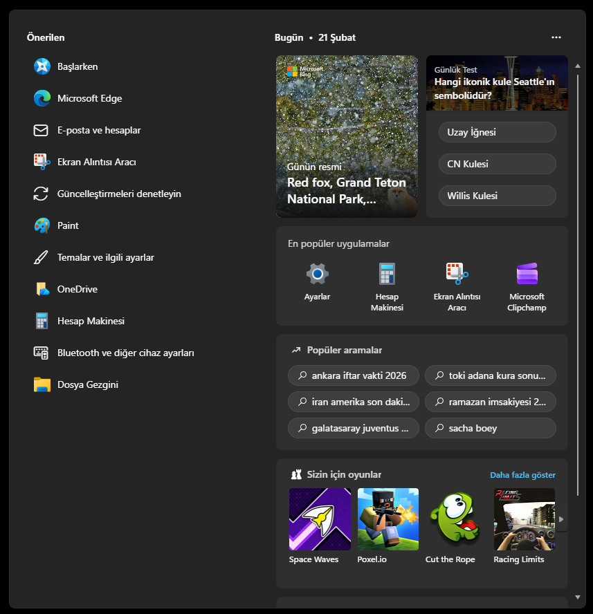This screenshot has width=593, height=614.
Task: Open Hesap Makinesi in the Önerilen list
Action: (79, 321)
